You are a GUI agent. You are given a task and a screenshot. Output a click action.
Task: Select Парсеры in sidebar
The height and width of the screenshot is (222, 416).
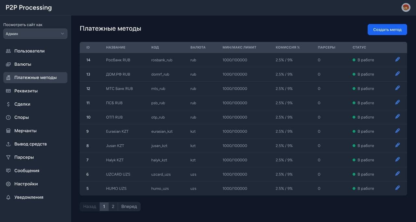pyautogui.click(x=35, y=157)
